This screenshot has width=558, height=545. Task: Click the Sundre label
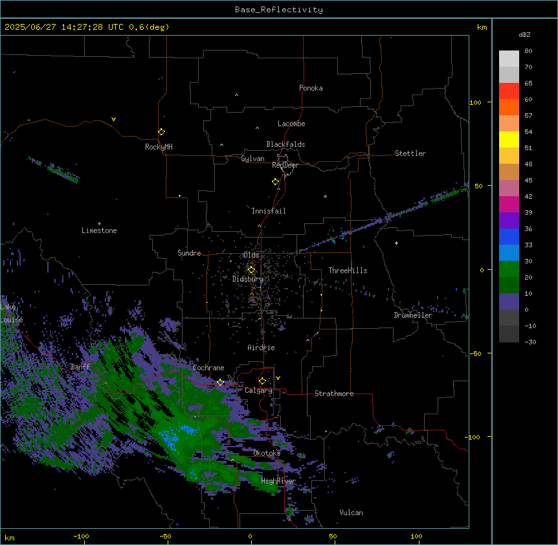[189, 253]
